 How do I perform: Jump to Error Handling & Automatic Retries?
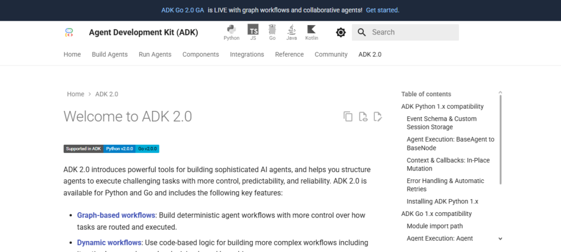(445, 185)
